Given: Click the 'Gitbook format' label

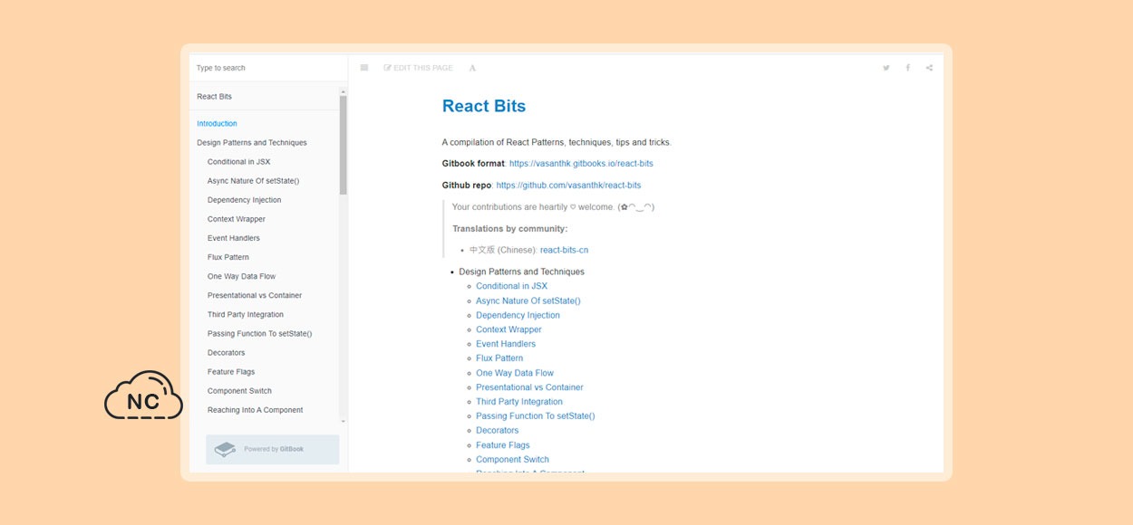Looking at the screenshot, I should (473, 164).
